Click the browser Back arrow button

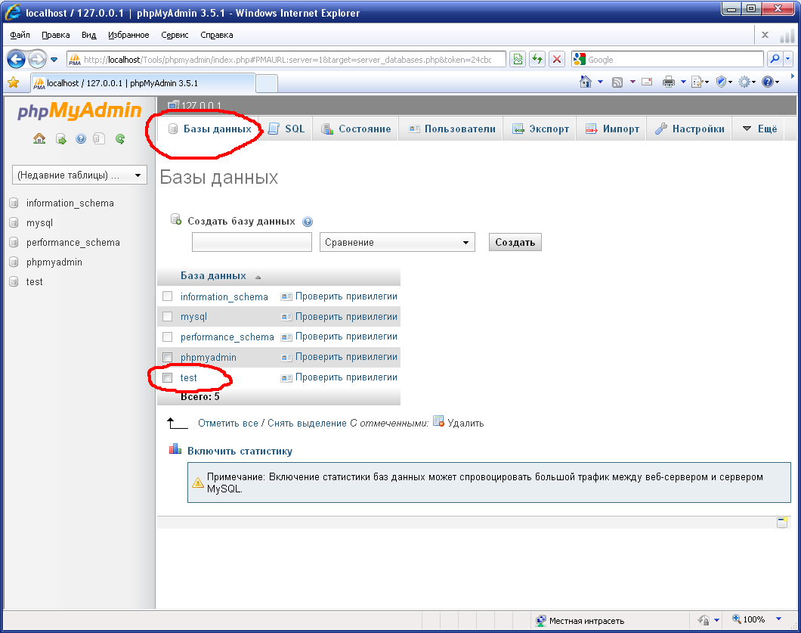tap(16, 59)
